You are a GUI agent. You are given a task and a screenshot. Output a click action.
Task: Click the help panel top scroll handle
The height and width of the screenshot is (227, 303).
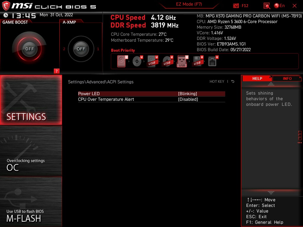[271, 84]
